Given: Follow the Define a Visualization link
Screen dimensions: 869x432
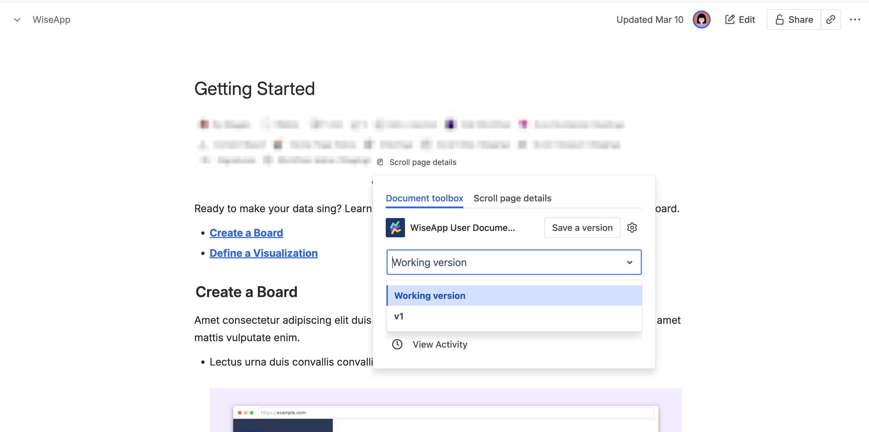Looking at the screenshot, I should click(264, 253).
